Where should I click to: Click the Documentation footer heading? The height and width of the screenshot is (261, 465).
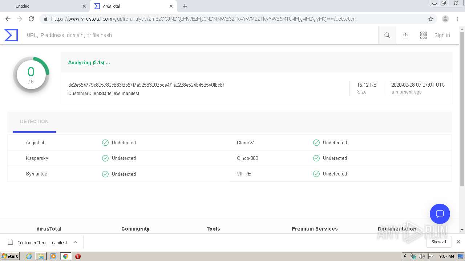[397, 229]
